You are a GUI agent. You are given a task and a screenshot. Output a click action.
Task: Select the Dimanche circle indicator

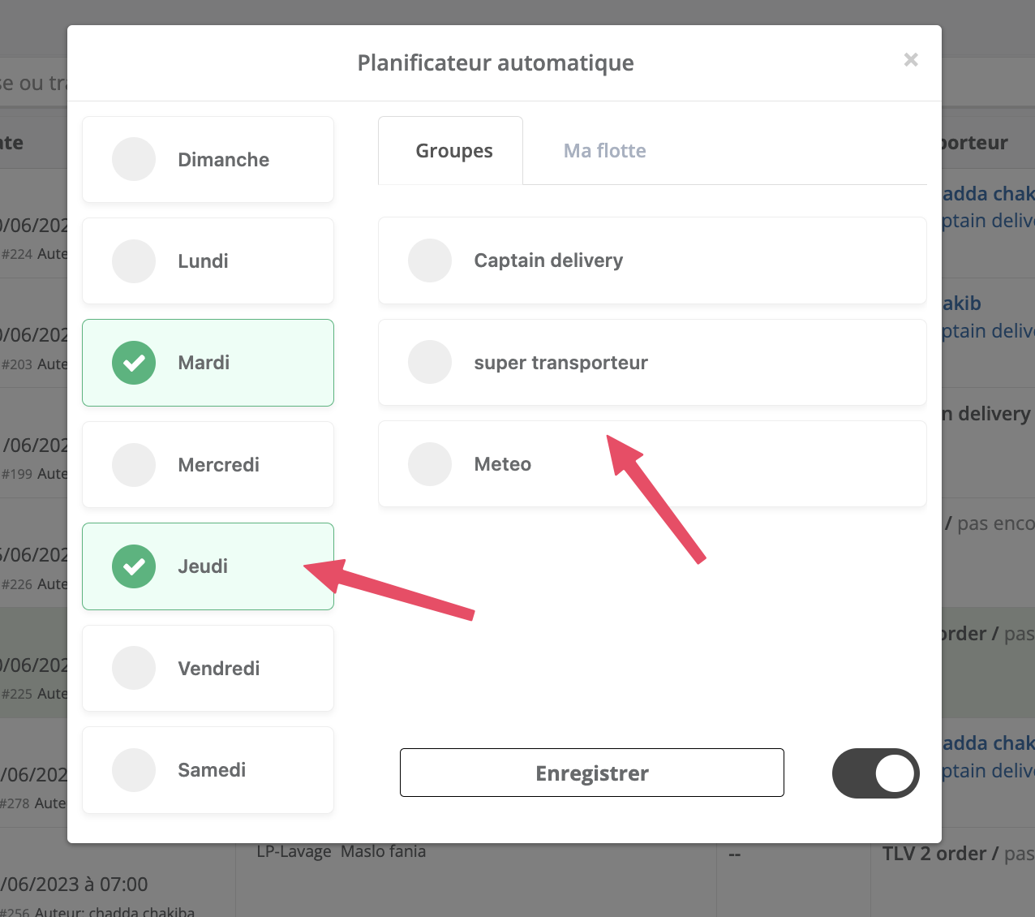(x=134, y=159)
